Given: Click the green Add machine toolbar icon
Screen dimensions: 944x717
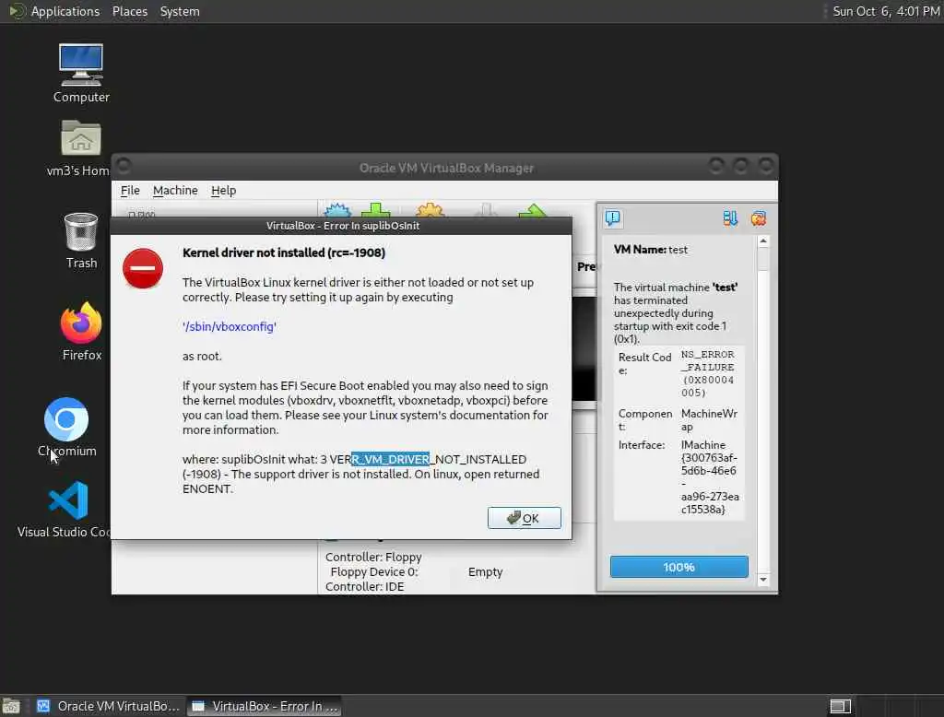Looking at the screenshot, I should pos(376,210).
